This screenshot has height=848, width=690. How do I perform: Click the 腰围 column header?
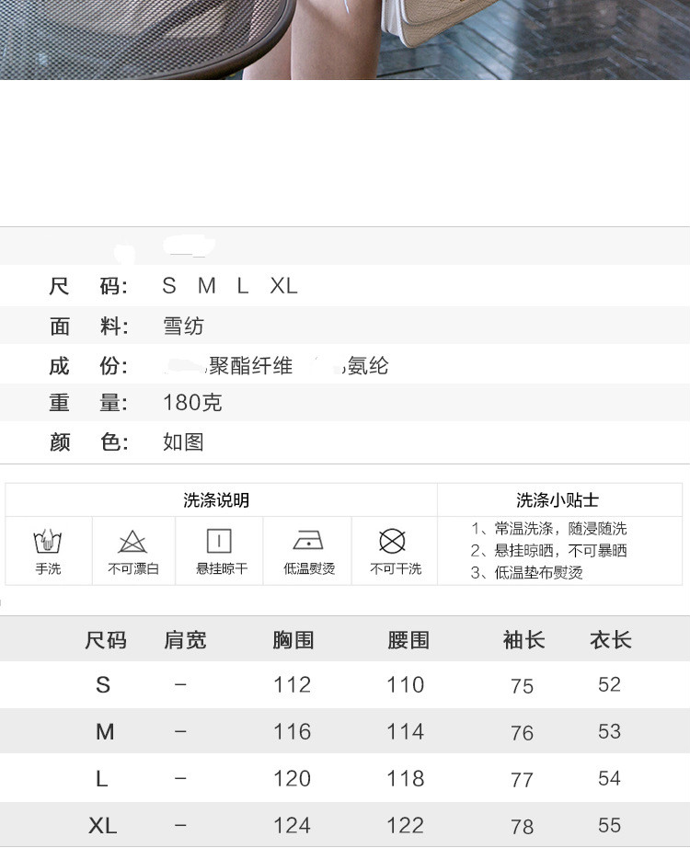[408, 640]
